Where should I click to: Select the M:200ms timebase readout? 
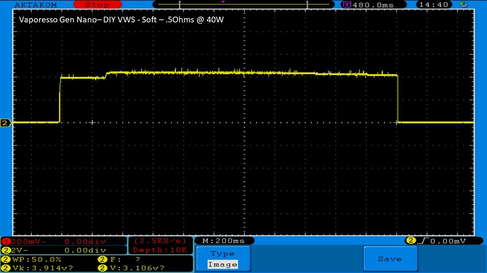click(224, 241)
